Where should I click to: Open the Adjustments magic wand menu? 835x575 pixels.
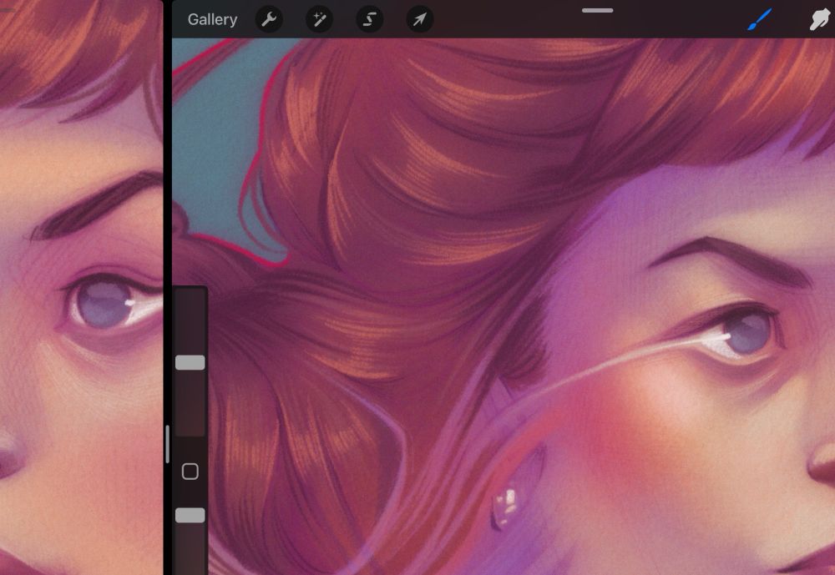319,20
